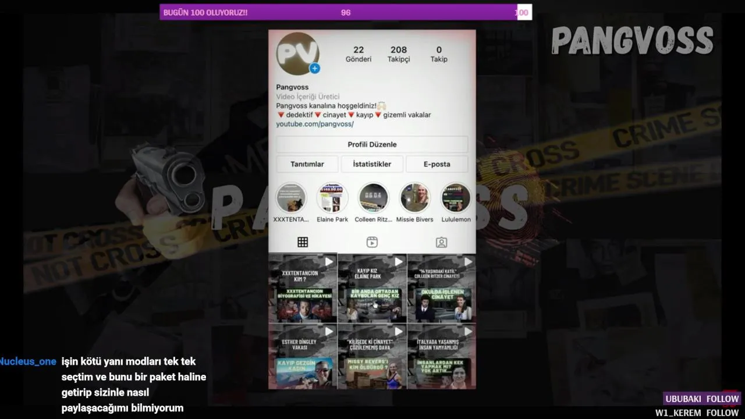The image size is (745, 419).
Task: Switch to the posts grid tab
Action: (303, 242)
